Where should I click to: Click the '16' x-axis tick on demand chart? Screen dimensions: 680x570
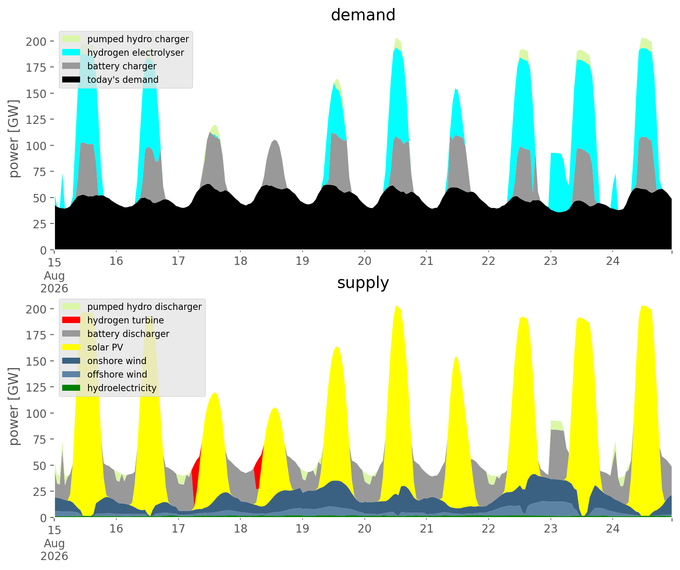tap(116, 261)
